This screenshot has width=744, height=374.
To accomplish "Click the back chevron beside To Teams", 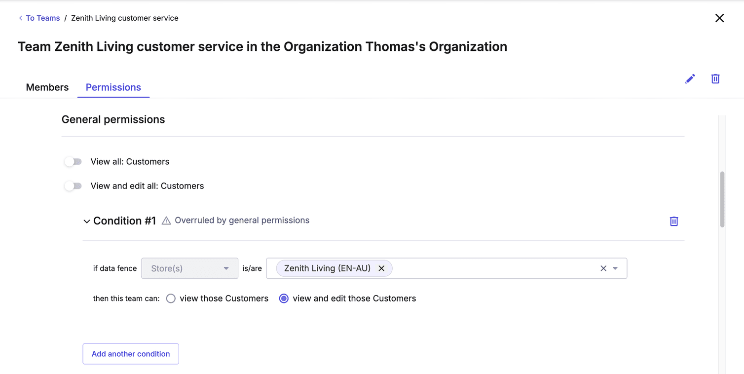I will point(20,18).
